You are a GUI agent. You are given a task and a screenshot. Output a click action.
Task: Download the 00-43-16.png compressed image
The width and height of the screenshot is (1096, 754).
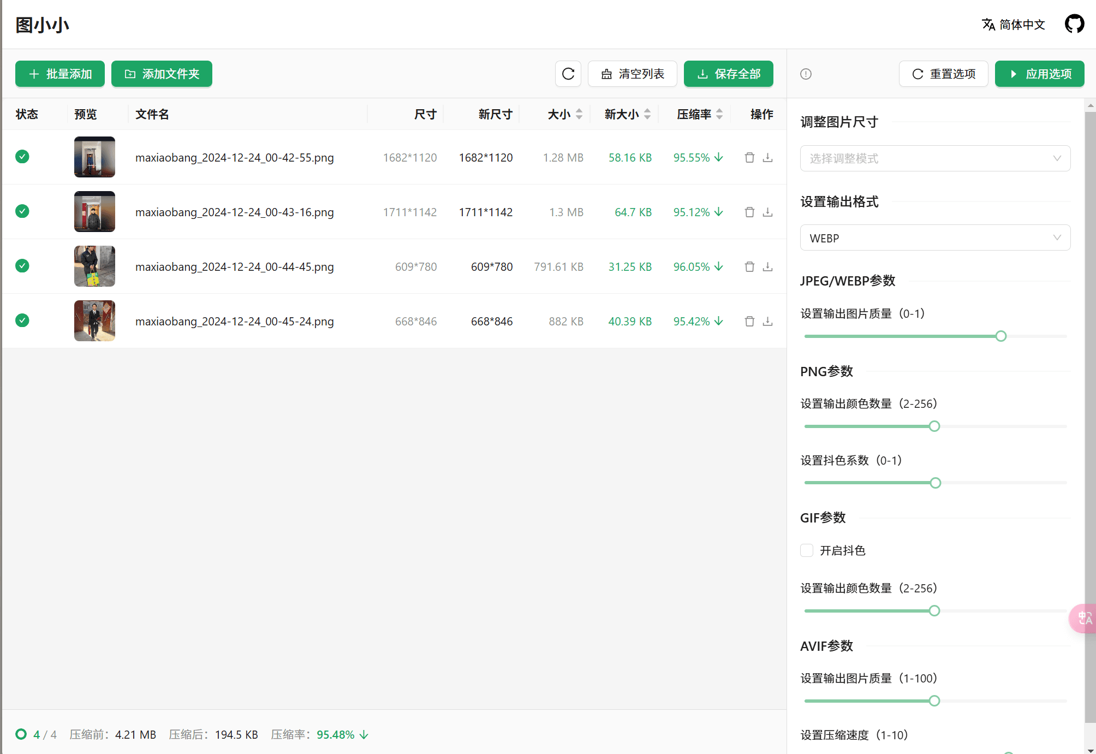pyautogui.click(x=767, y=212)
